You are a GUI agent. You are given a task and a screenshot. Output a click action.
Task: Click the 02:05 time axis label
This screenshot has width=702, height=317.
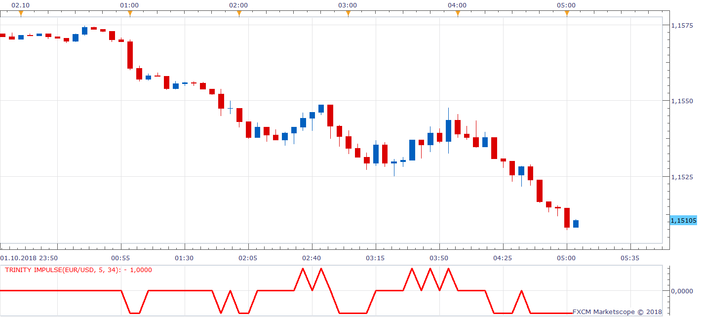(x=248, y=258)
